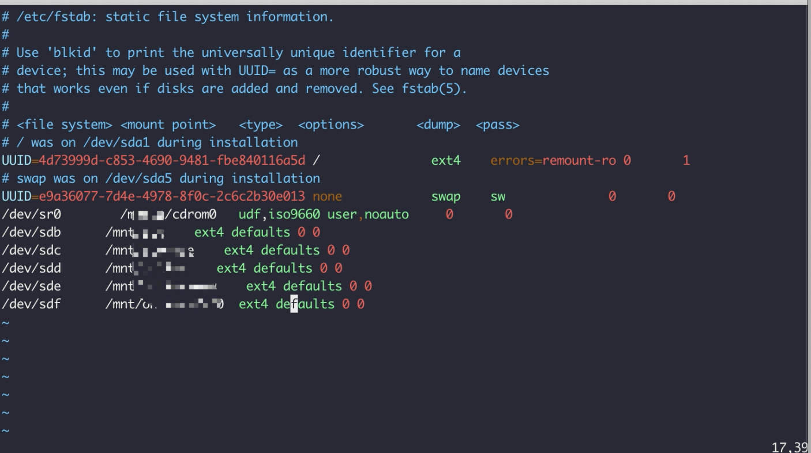Click the 'none' mount point of swap
The image size is (811, 453).
(327, 197)
